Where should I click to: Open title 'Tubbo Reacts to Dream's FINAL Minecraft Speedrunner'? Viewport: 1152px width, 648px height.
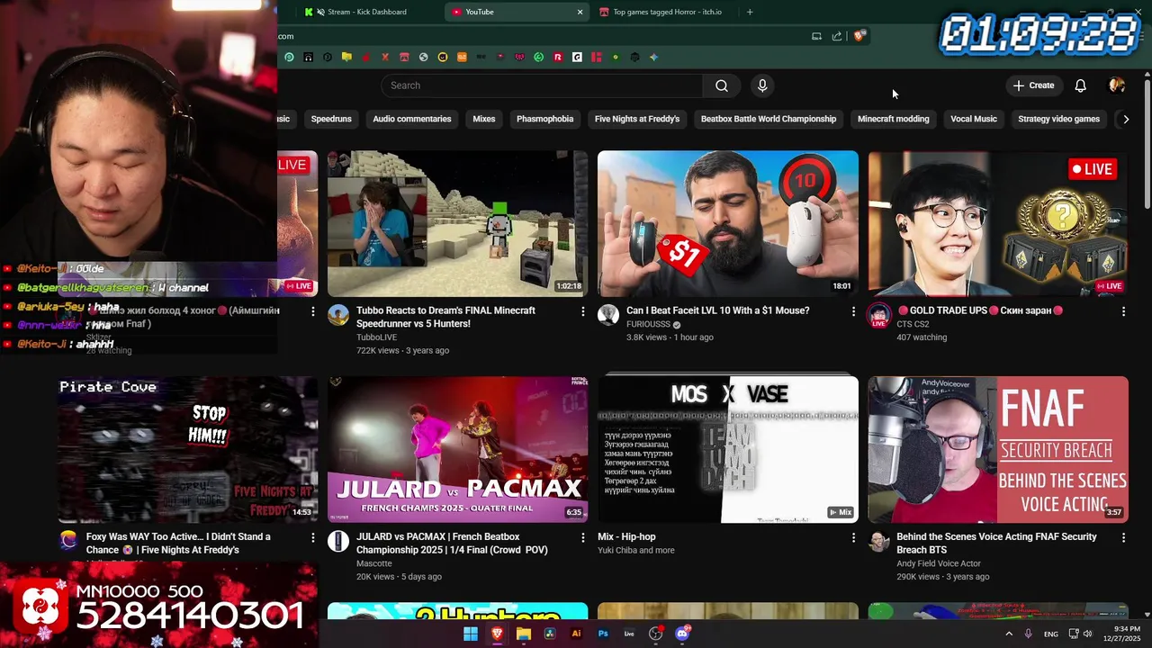(445, 317)
